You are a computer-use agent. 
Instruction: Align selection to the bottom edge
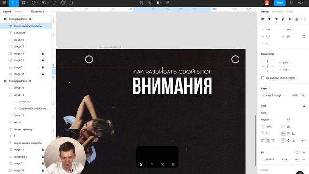(x=297, y=19)
